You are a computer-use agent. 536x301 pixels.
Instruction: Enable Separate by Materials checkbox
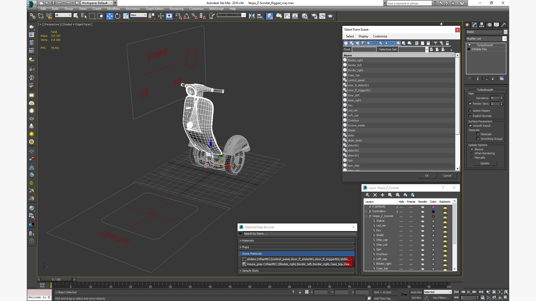click(478, 134)
